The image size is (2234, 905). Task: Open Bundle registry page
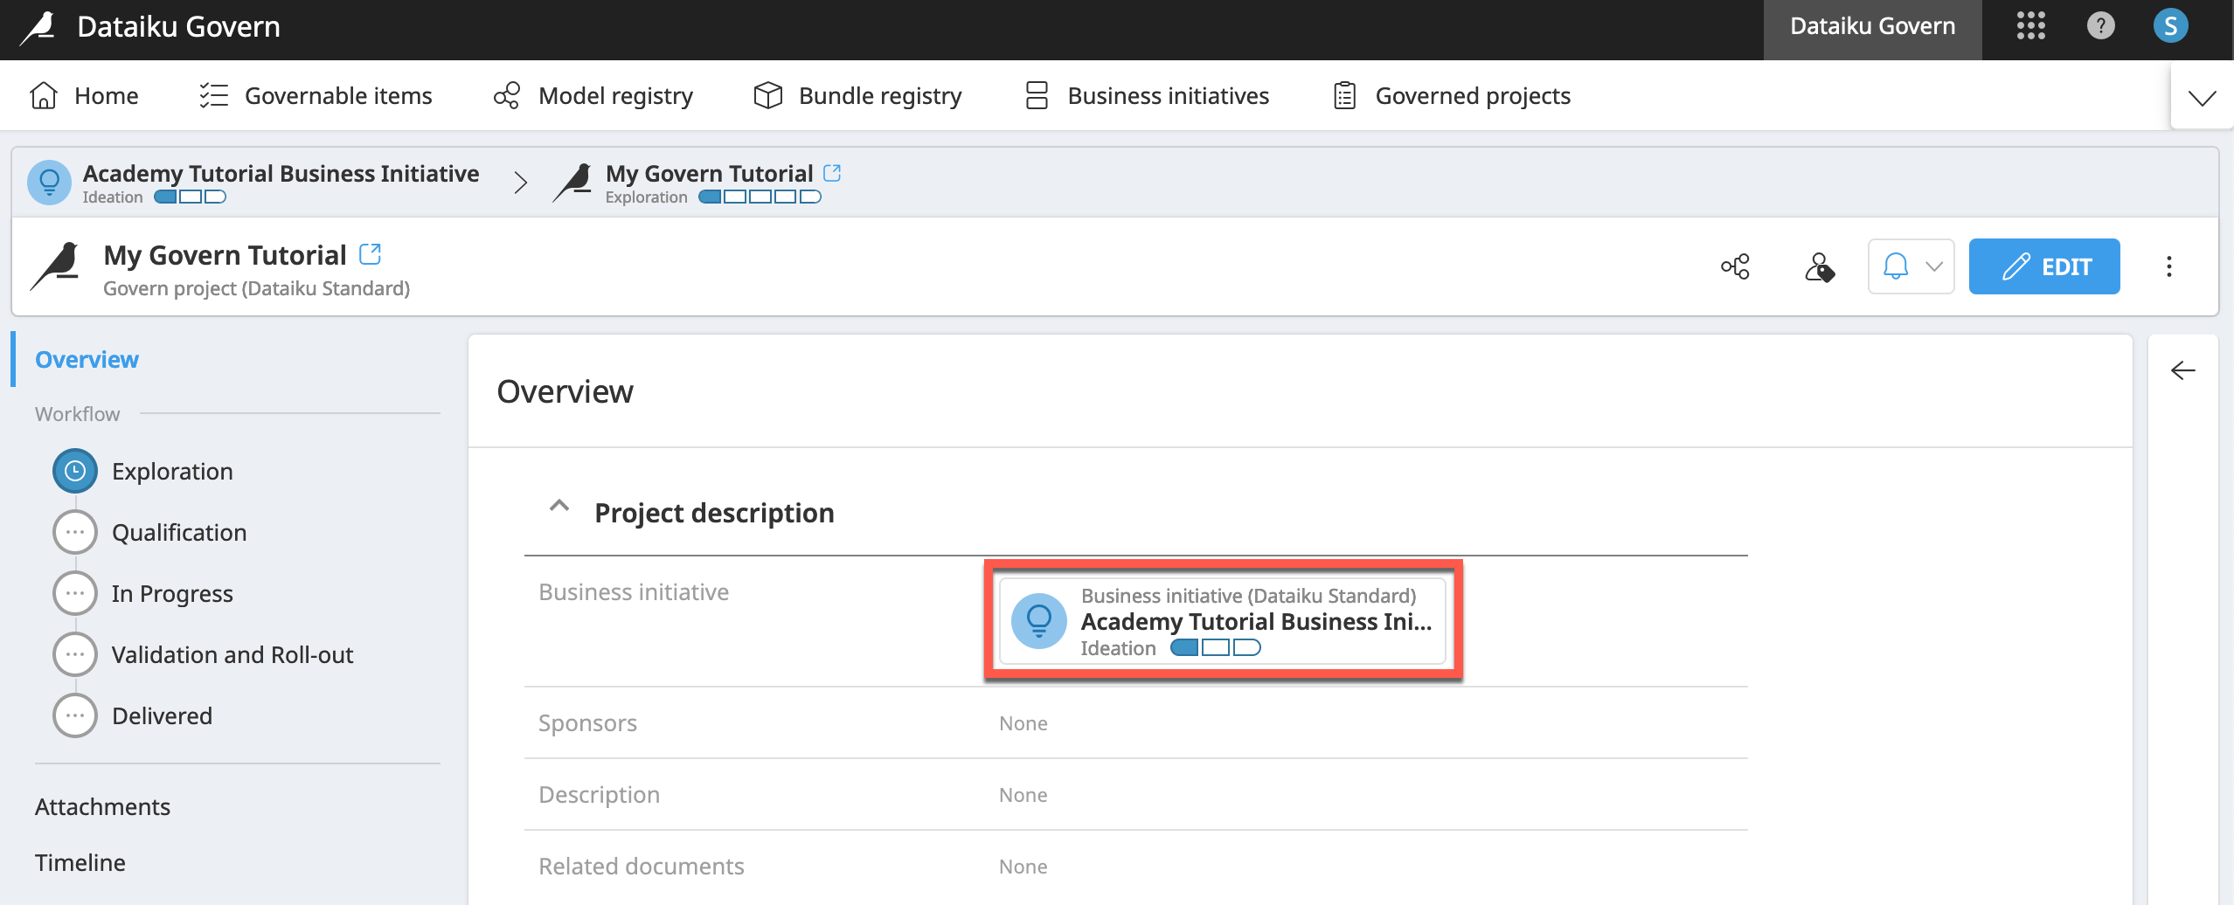[x=857, y=95]
